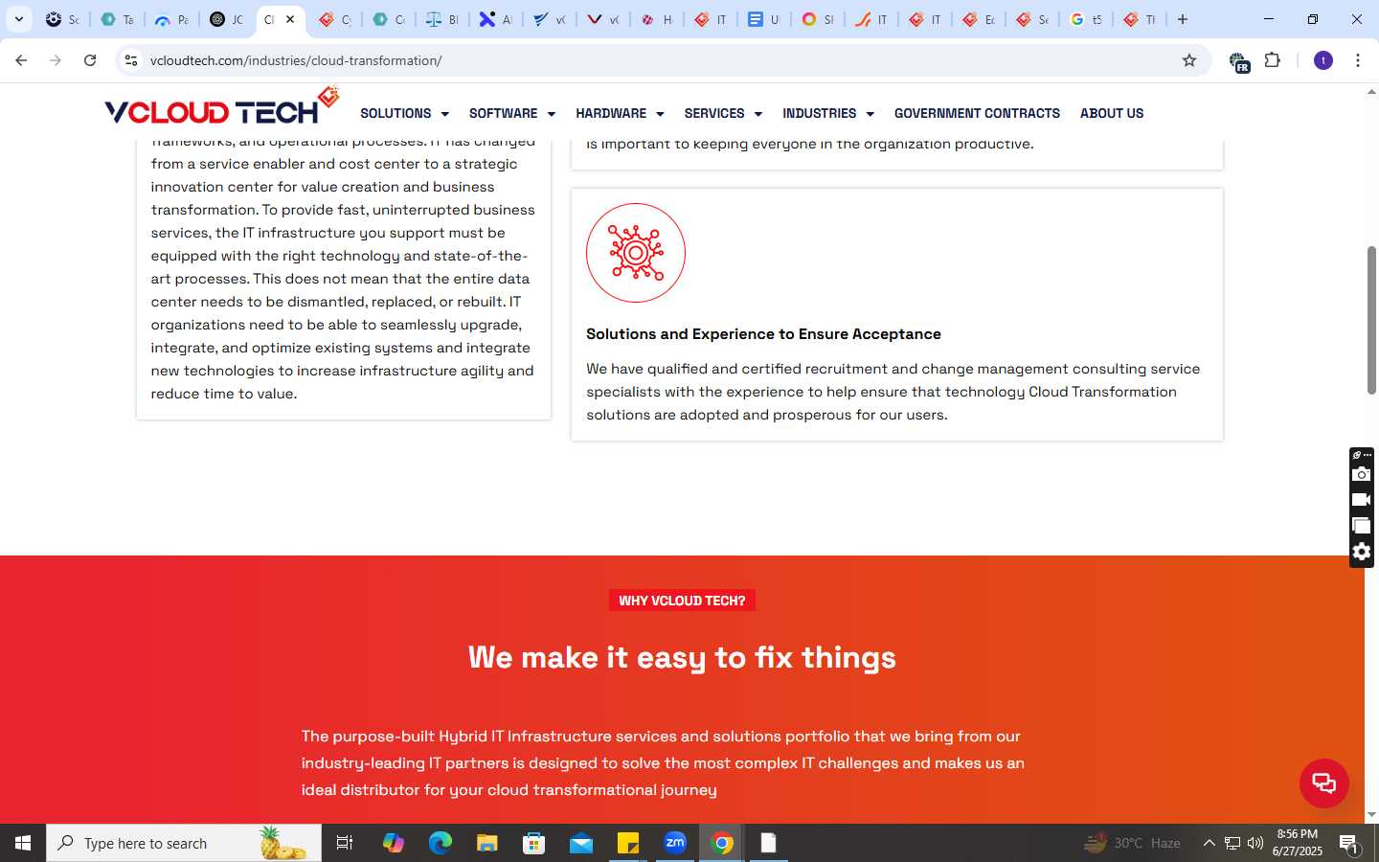Open the Chrome profile avatar
This screenshot has height=862, width=1379.
click(x=1323, y=60)
